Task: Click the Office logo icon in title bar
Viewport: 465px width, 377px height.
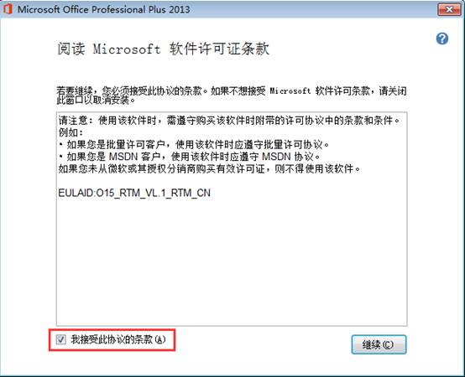Action: [7, 9]
